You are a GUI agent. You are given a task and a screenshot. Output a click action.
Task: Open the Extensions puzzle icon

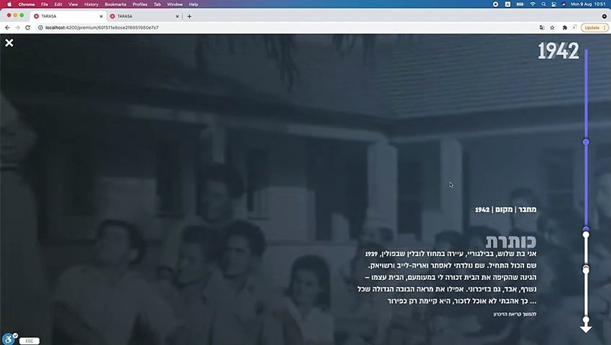[565, 28]
